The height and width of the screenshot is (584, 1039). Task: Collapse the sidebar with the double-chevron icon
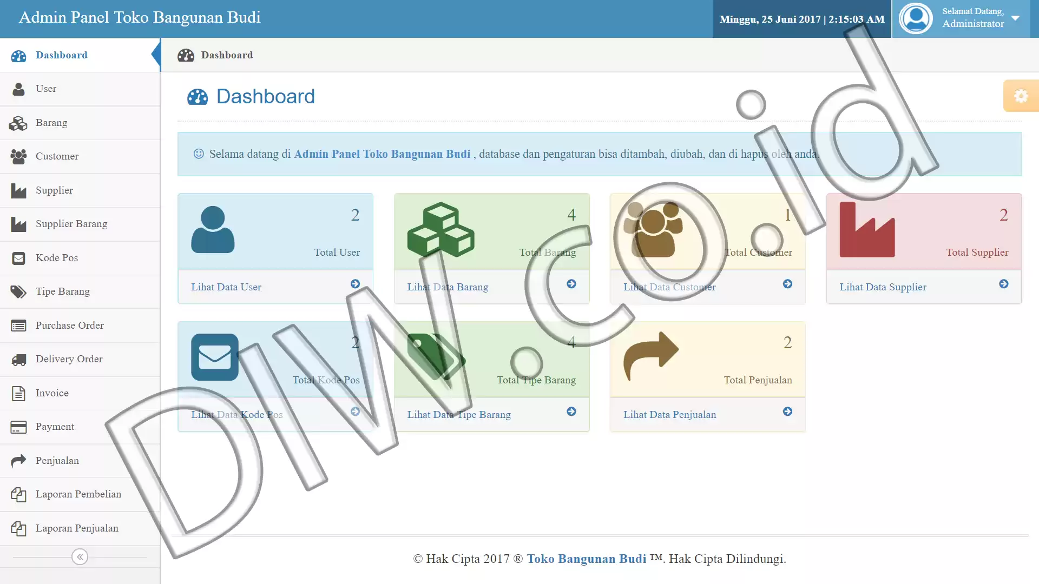80,556
